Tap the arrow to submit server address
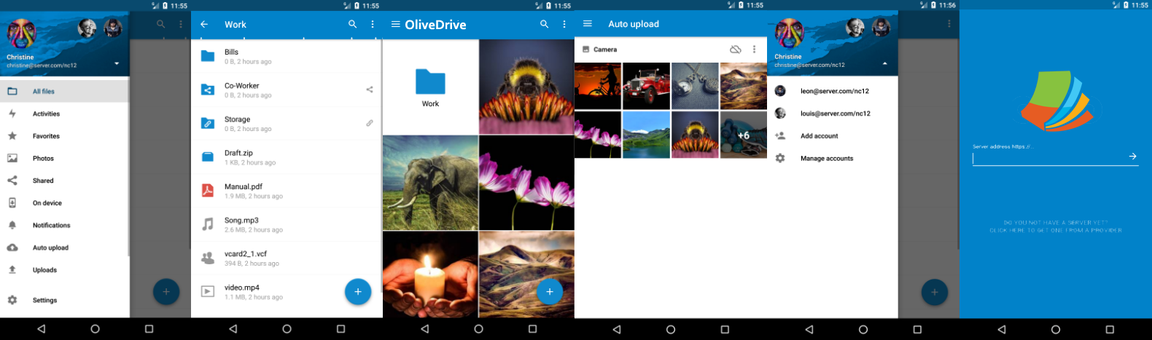This screenshot has width=1152, height=340. (1132, 157)
